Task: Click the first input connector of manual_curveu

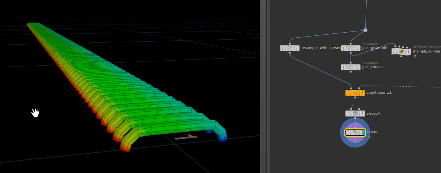Action: coord(395,46)
